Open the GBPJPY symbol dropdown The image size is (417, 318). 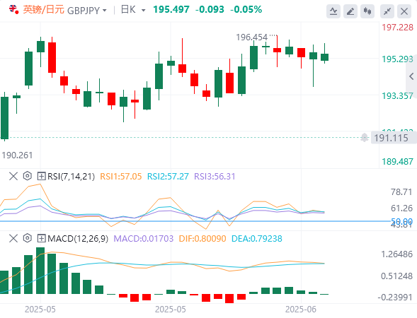(87, 11)
